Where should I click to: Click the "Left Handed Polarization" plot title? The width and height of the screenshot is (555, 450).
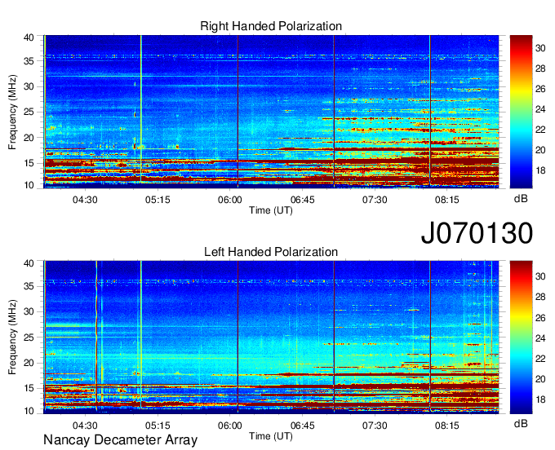[271, 252]
